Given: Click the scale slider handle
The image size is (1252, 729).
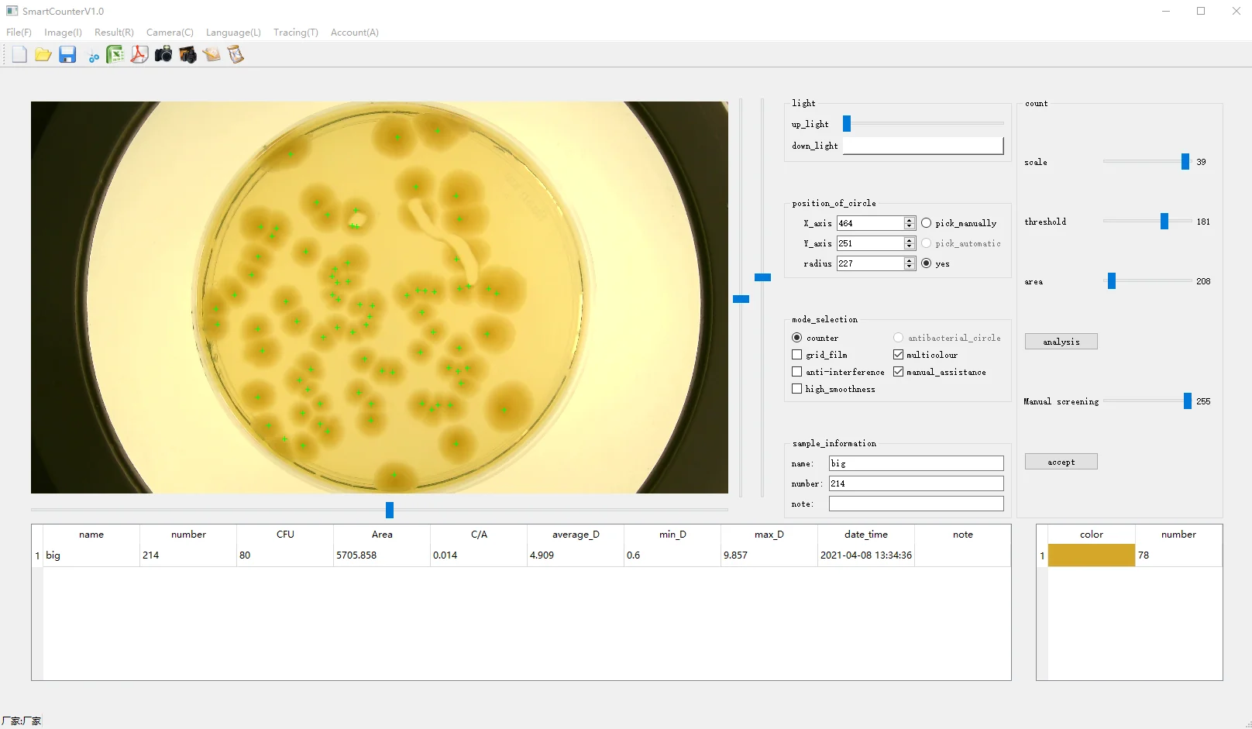Looking at the screenshot, I should click(x=1185, y=161).
